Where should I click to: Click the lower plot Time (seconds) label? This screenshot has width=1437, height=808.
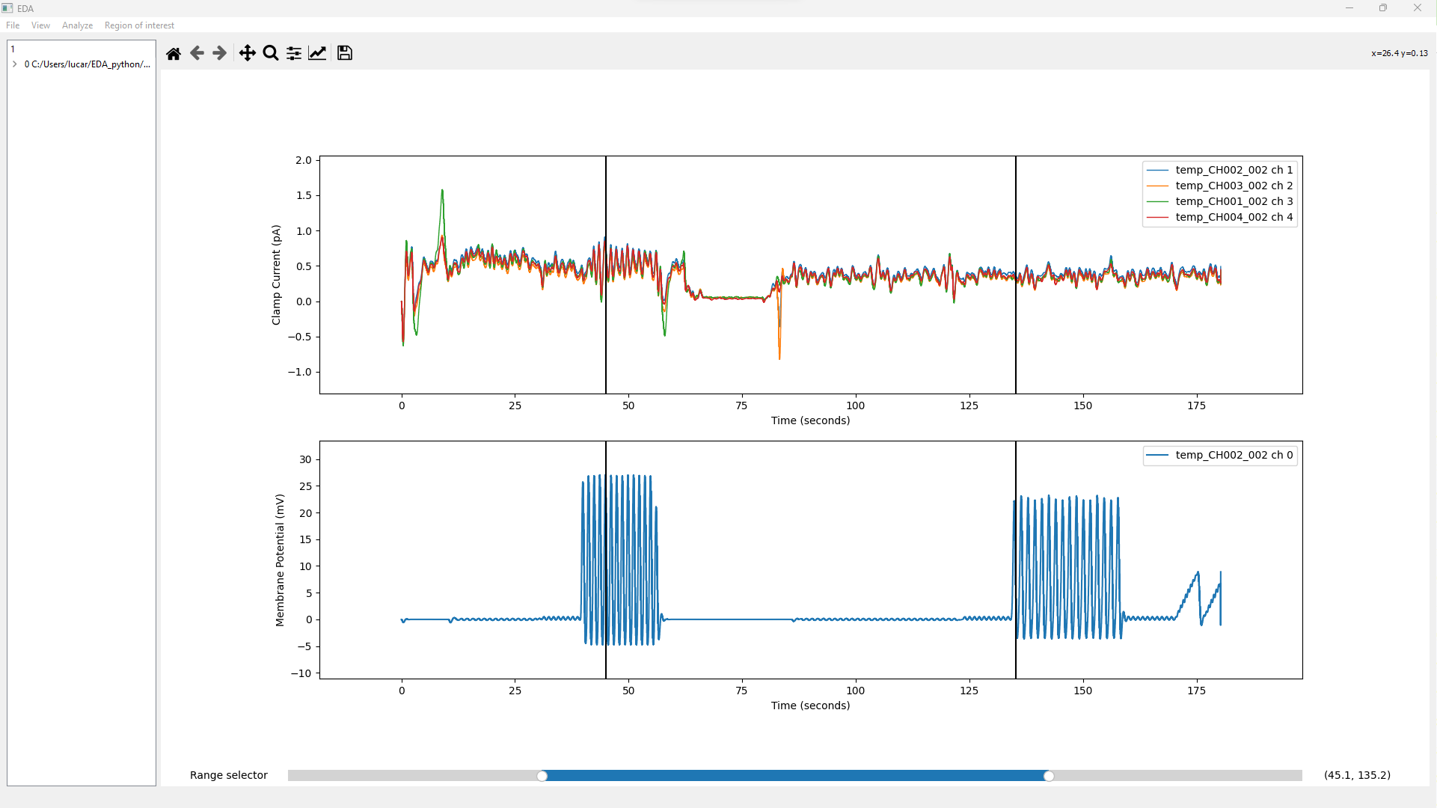[810, 706]
